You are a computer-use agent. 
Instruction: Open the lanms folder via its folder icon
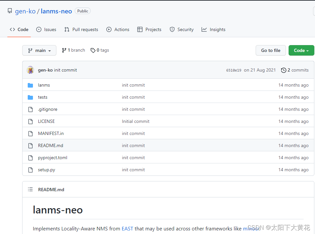[x=30, y=85]
